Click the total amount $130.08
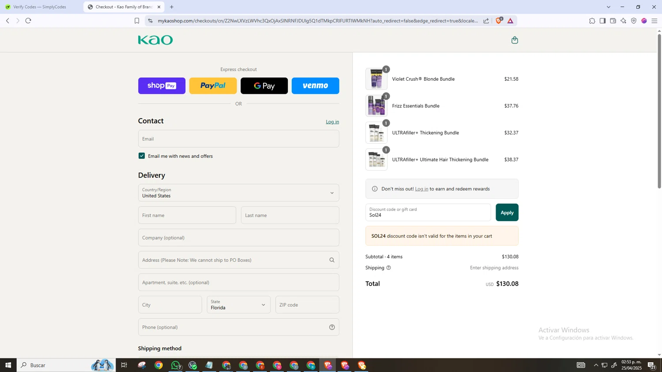 507,284
